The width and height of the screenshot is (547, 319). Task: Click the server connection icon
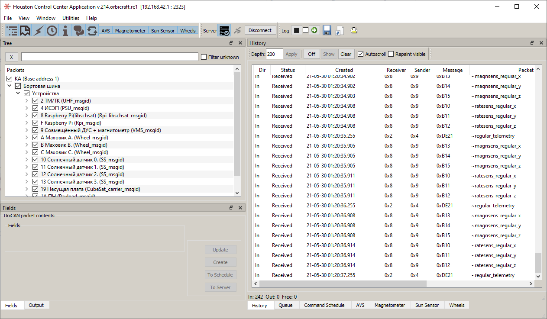224,30
